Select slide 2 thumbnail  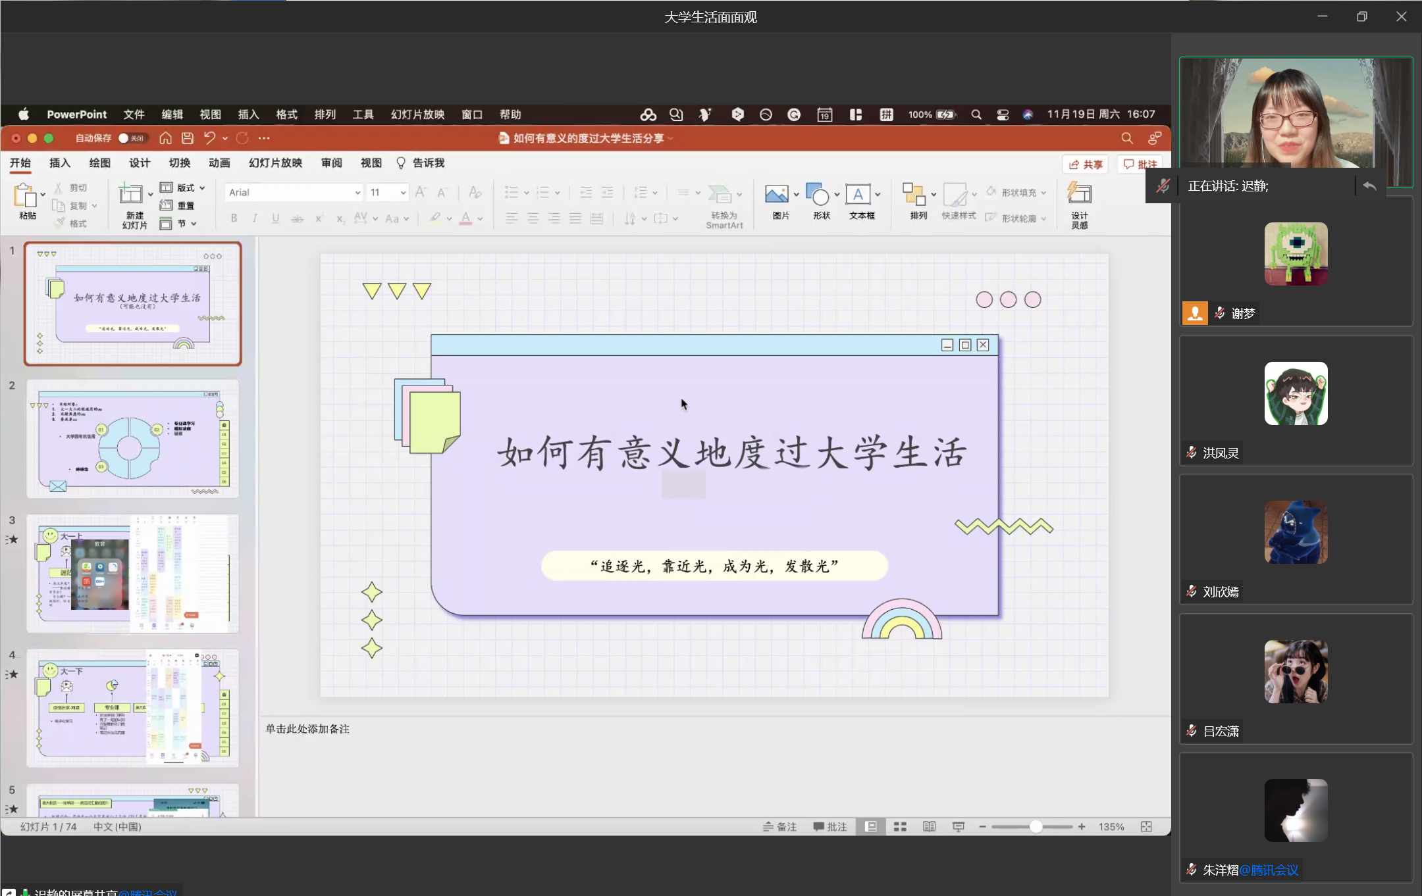(132, 439)
